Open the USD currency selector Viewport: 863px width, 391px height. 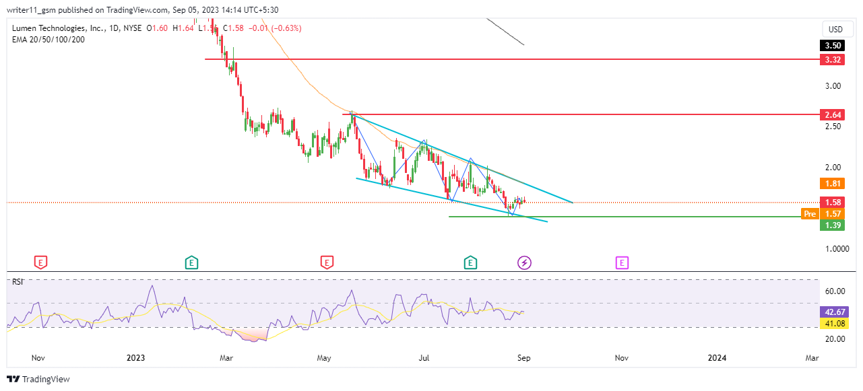click(x=835, y=30)
